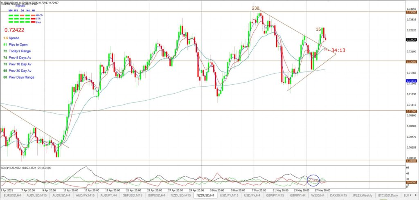Select the NZDUSD,M15 tab
The image size is (419, 200).
[x=181, y=196]
